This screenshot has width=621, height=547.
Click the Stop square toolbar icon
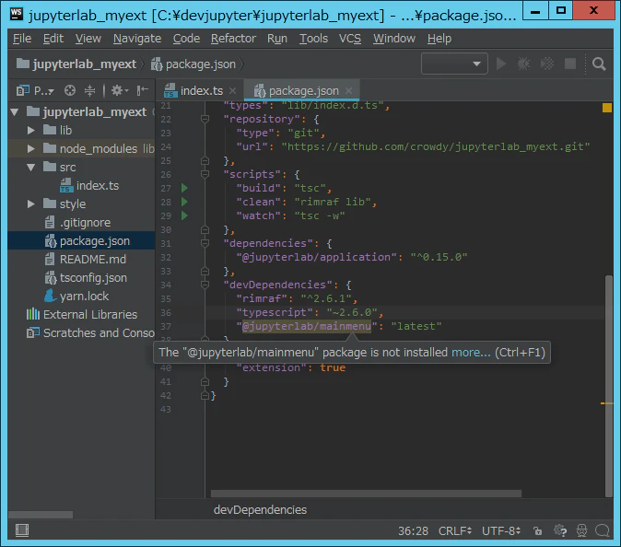(570, 64)
